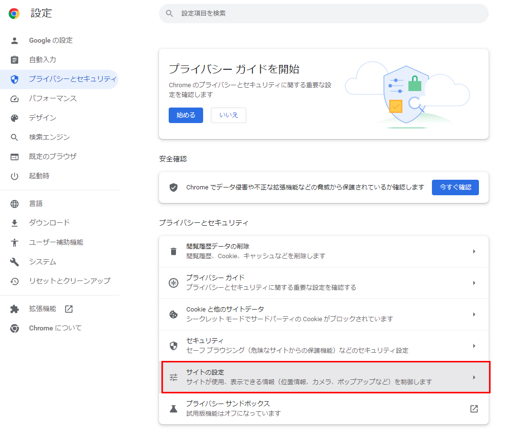The height and width of the screenshot is (436, 509).
Task: Click the cookie icon for Cookie と他のサイトデータ
Action: click(x=174, y=314)
